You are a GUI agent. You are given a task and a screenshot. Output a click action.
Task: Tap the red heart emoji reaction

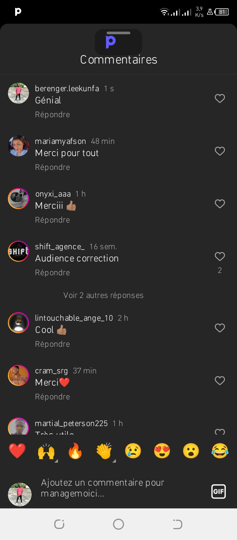[17, 451]
